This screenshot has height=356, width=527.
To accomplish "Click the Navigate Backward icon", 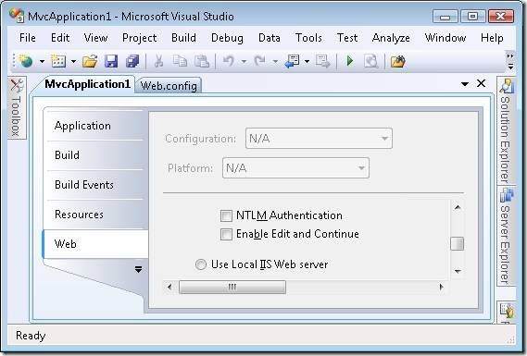I will (x=292, y=61).
